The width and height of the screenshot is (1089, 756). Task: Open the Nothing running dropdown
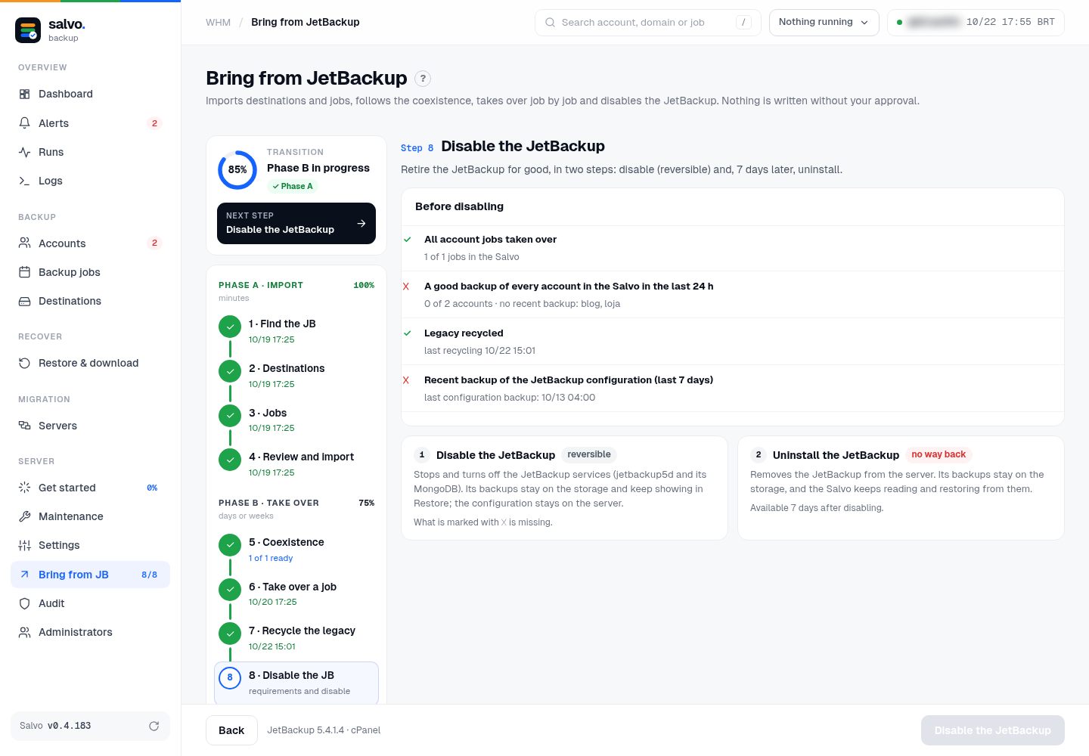tap(824, 23)
